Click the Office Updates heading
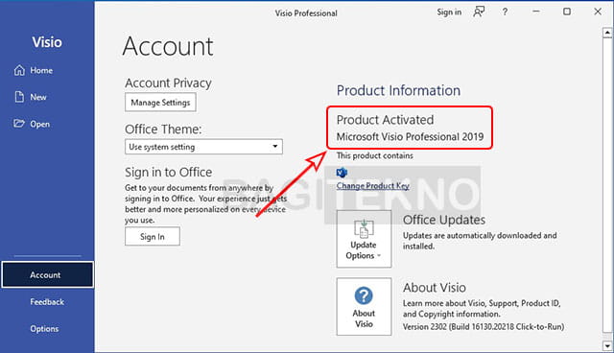The height and width of the screenshot is (353, 614). [x=444, y=220]
